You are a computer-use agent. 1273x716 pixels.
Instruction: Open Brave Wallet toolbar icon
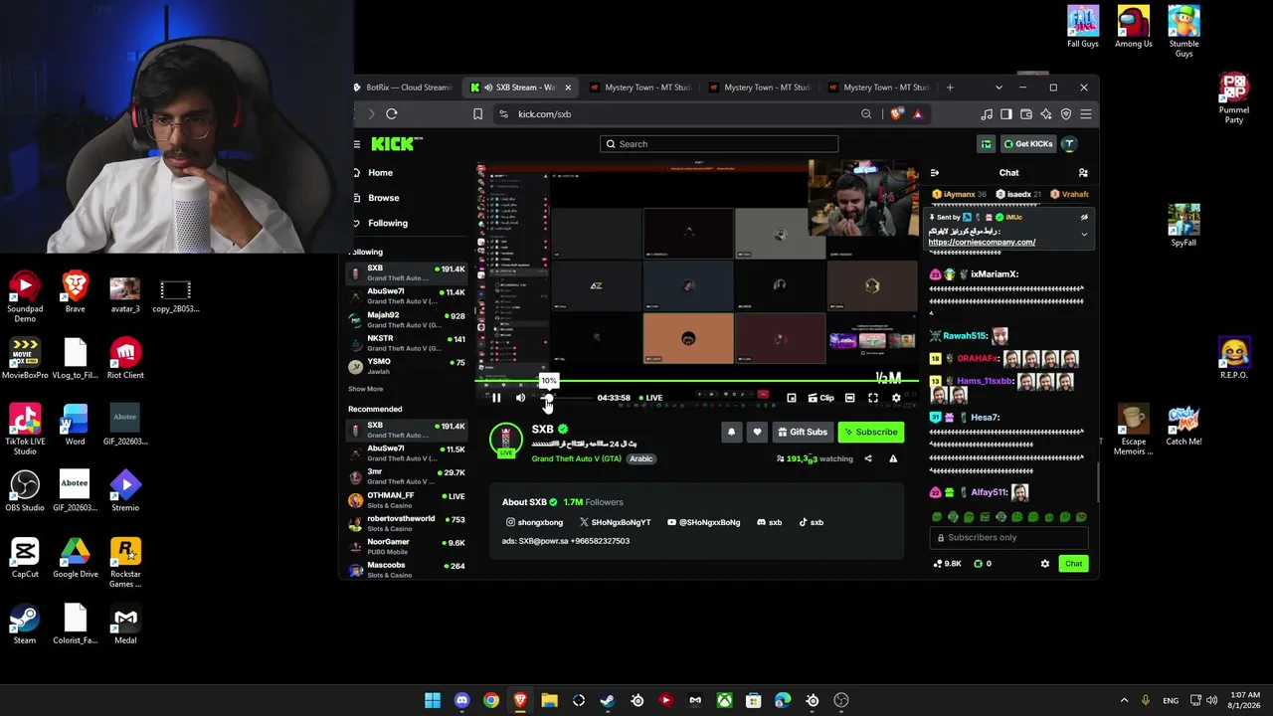(1026, 114)
